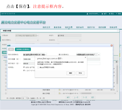Click the document icon in the 申报方撤消 row
Screen dimensions: 122x111
59,90
